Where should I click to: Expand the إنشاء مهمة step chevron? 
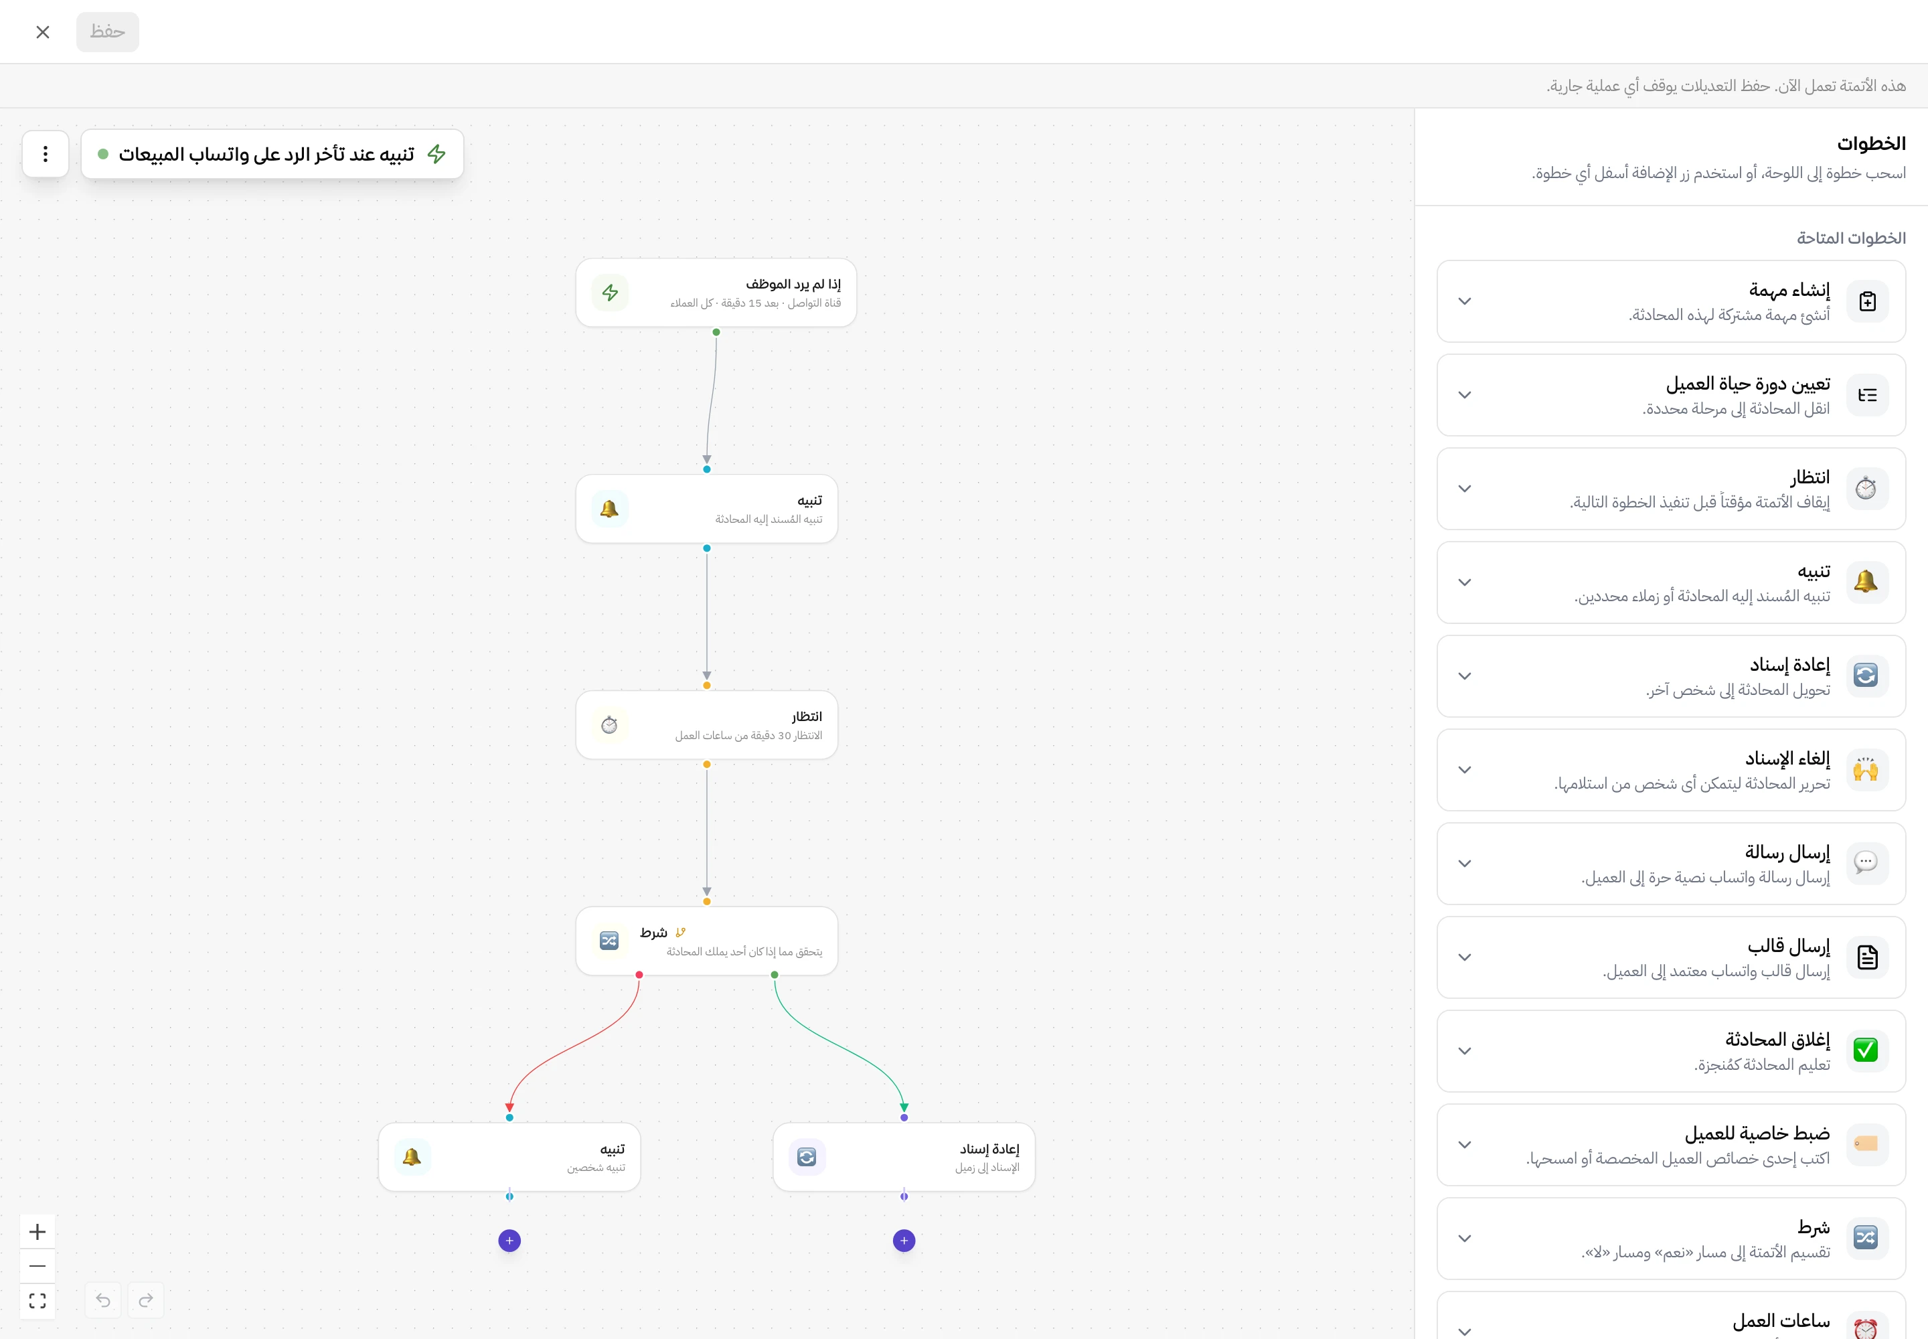point(1464,301)
